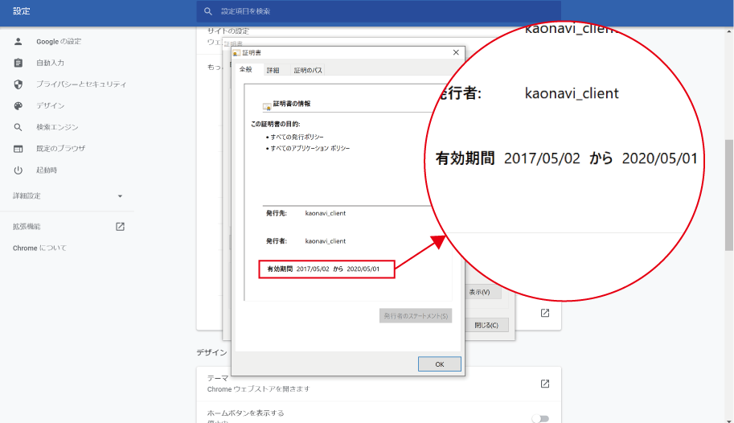The width and height of the screenshot is (734, 423).
Task: Click 発行者のステートメント(S) button
Action: pyautogui.click(x=415, y=316)
